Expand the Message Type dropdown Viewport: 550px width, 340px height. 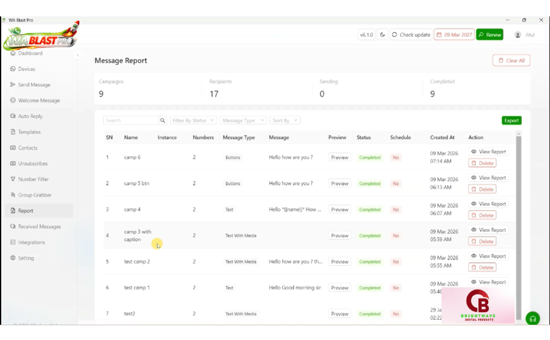point(243,121)
